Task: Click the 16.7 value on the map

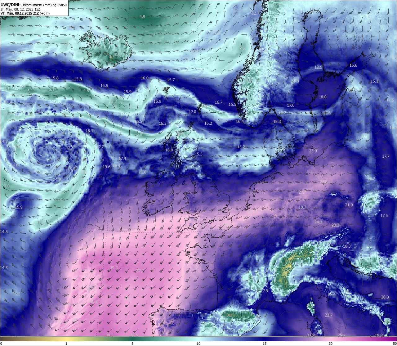Action: [219, 102]
